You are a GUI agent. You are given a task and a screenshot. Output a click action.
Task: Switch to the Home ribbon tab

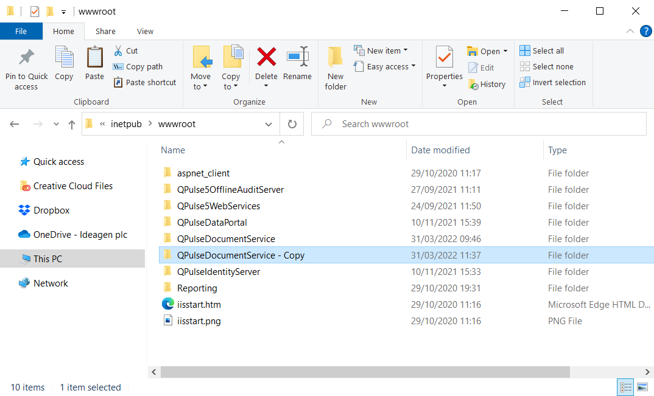[x=63, y=31]
